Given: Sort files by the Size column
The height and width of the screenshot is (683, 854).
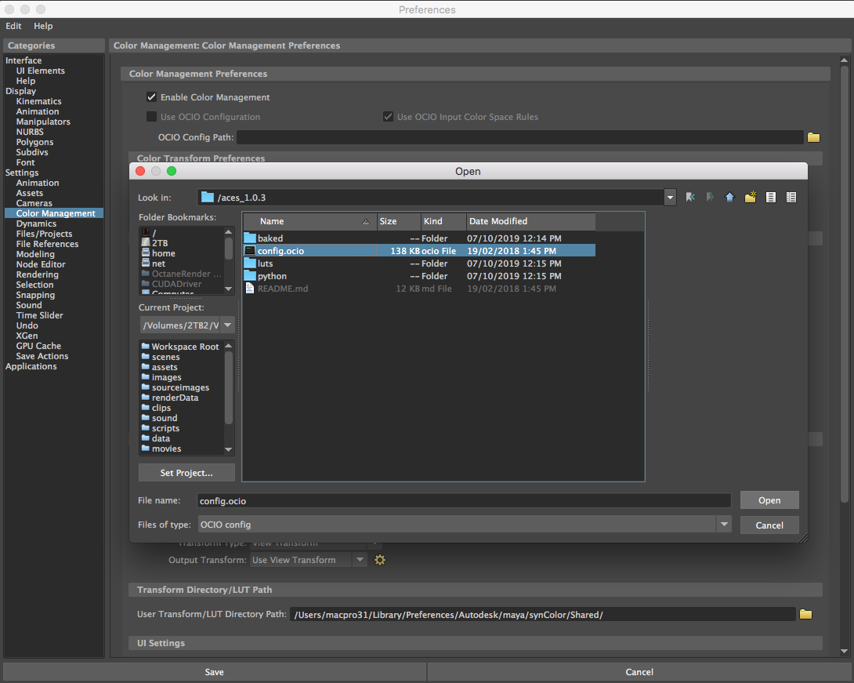Looking at the screenshot, I should [x=399, y=221].
